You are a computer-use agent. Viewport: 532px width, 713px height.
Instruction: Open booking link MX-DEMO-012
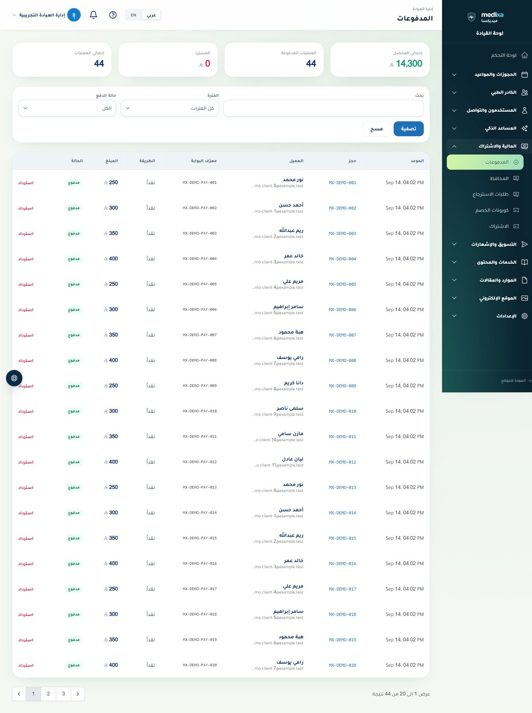(x=342, y=462)
